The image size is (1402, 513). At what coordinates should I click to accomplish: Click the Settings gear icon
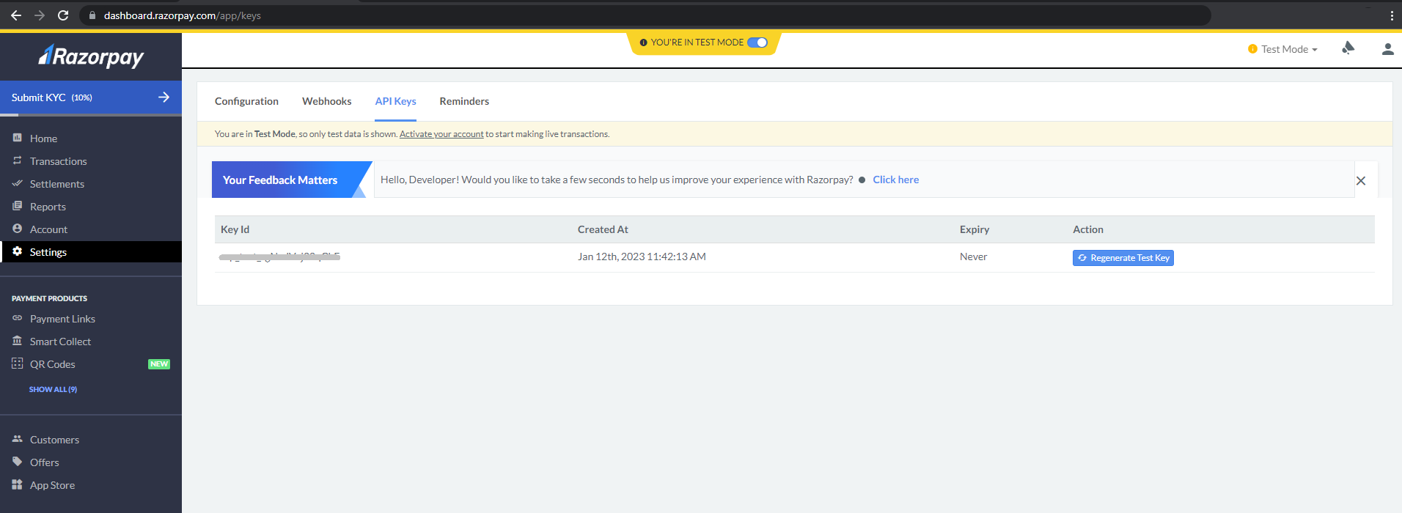[x=18, y=251]
